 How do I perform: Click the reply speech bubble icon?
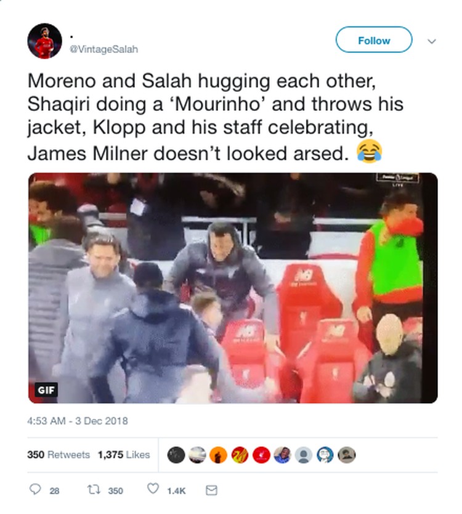[x=35, y=489]
